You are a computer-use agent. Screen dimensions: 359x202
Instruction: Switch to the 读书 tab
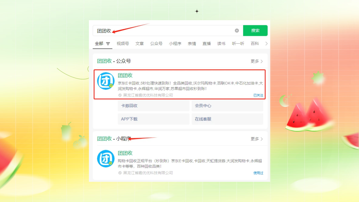pos(221,43)
